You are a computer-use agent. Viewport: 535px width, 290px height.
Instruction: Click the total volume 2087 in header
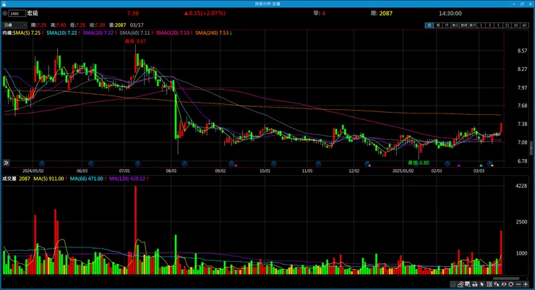(x=386, y=13)
